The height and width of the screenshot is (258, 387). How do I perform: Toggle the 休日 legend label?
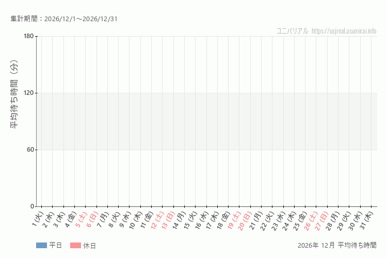click(x=90, y=246)
